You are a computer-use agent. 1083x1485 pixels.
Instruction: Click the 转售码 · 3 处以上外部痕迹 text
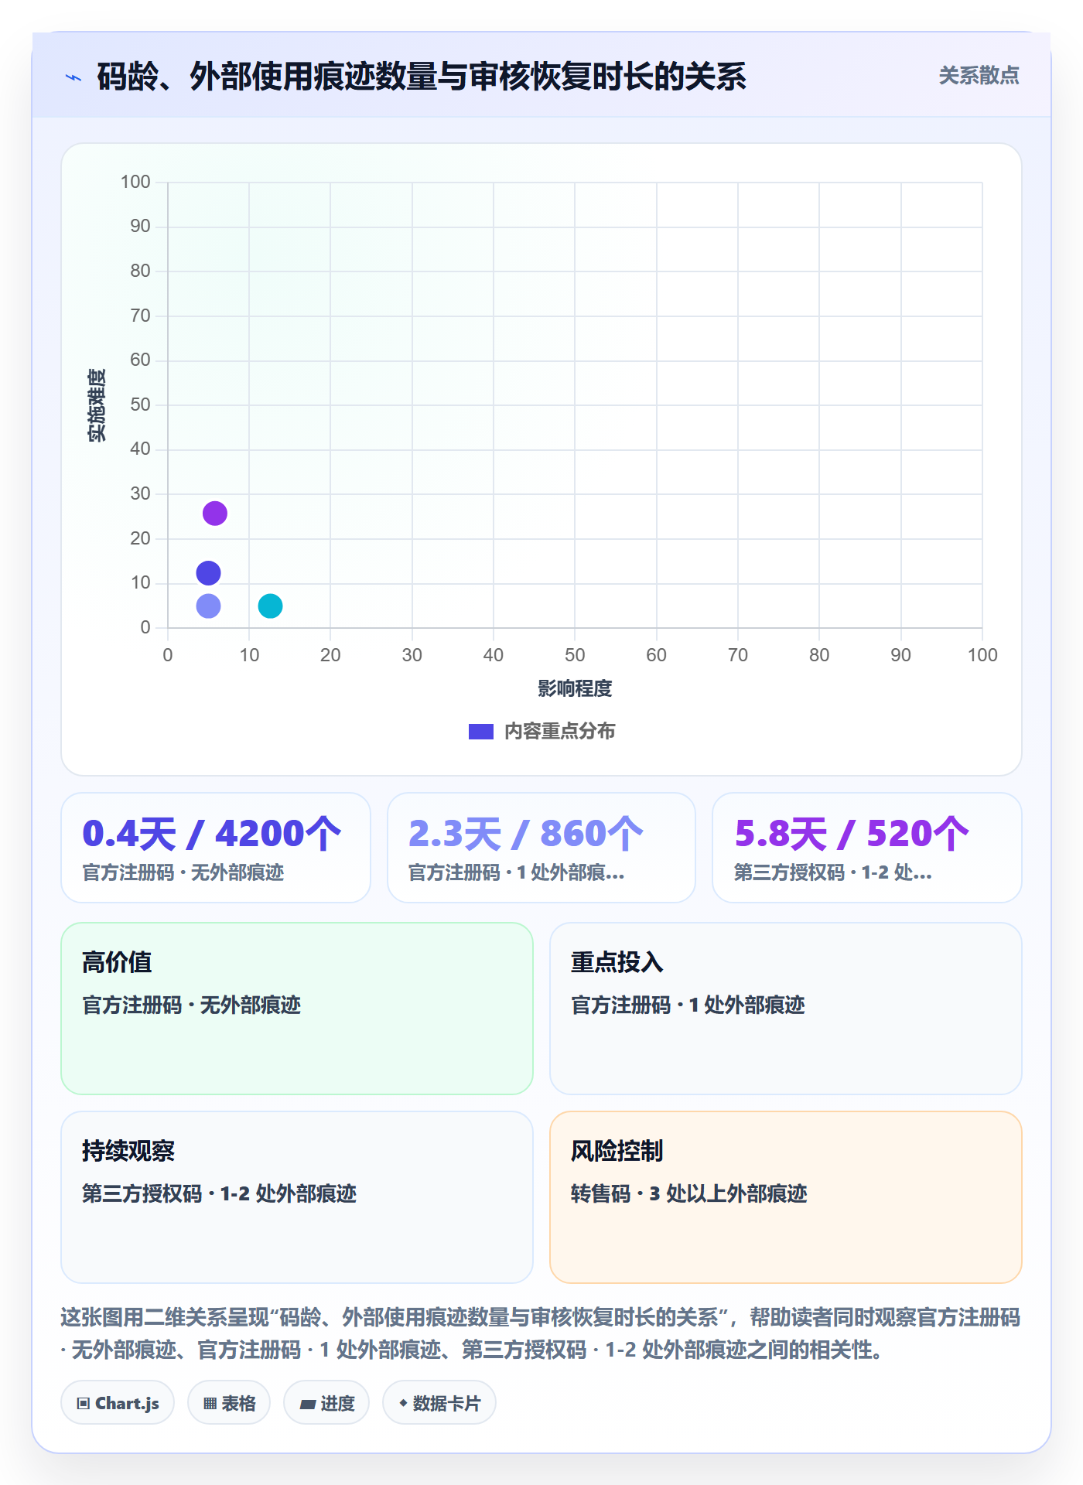(689, 1193)
